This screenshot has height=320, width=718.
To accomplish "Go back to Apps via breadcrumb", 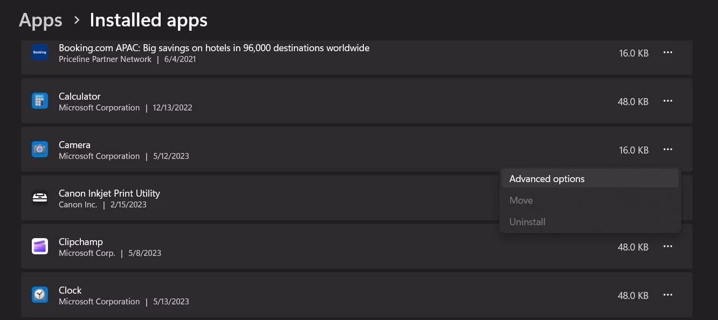I will pyautogui.click(x=40, y=20).
